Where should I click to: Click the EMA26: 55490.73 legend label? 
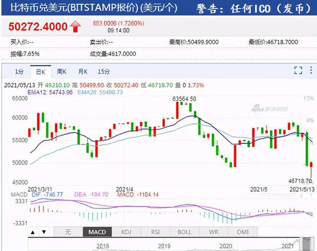pos(100,92)
